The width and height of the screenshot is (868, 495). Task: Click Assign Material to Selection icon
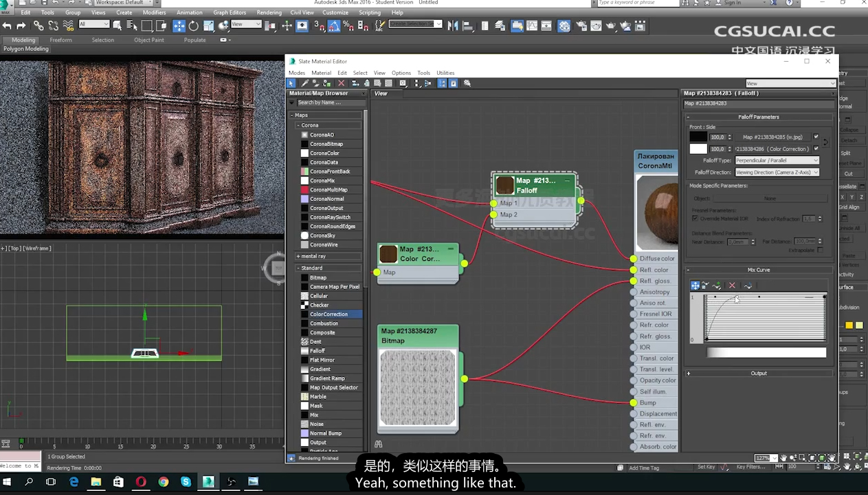click(x=329, y=83)
